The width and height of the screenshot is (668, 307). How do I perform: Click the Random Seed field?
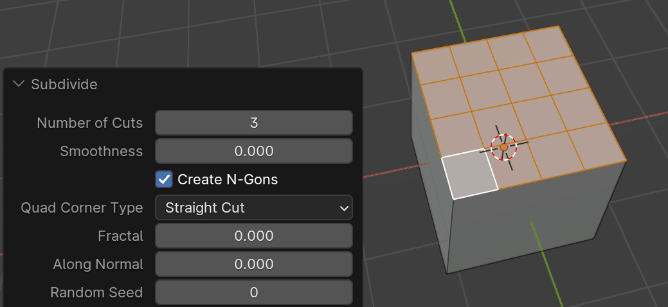254,292
